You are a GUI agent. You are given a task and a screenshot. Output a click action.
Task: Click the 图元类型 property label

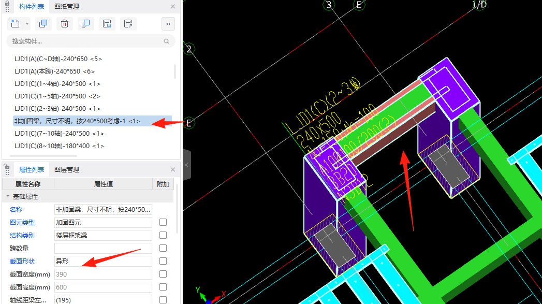click(22, 222)
